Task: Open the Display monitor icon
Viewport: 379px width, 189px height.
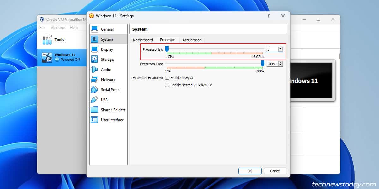Action: 94,49
